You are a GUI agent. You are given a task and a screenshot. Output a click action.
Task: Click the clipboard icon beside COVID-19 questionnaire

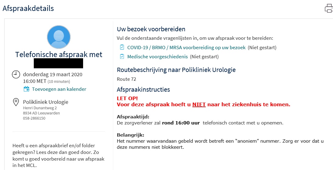pos(122,47)
